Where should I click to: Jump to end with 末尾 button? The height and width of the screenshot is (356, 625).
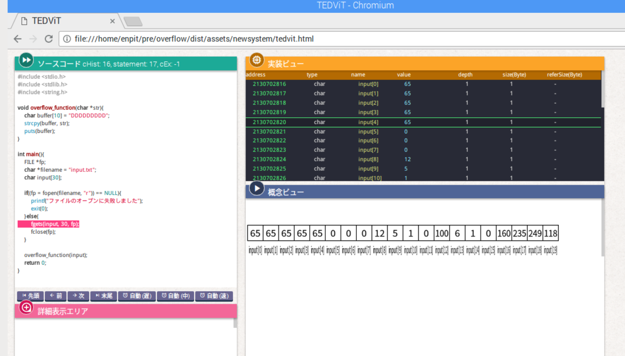point(104,296)
